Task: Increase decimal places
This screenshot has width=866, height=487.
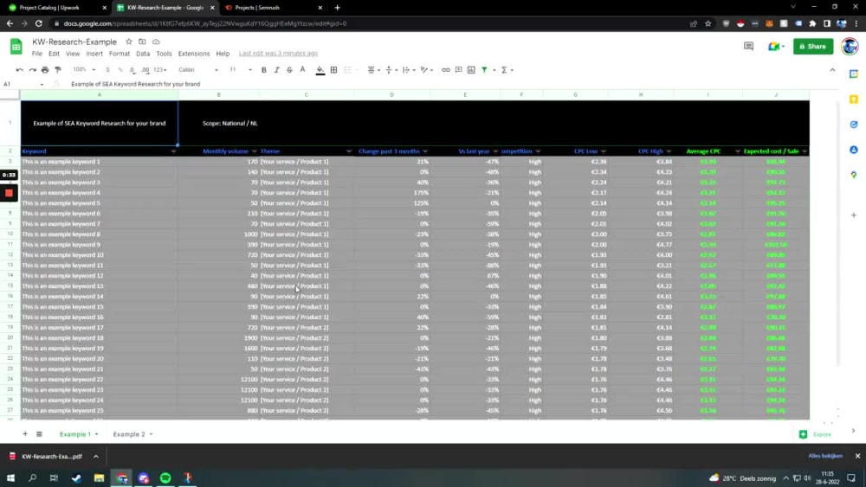Action: coord(145,70)
